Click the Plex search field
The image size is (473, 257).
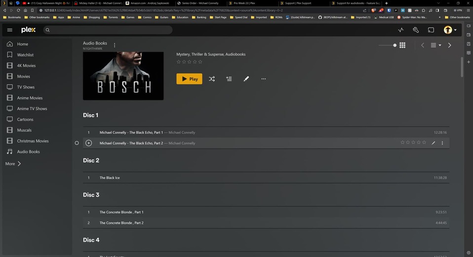tap(108, 30)
